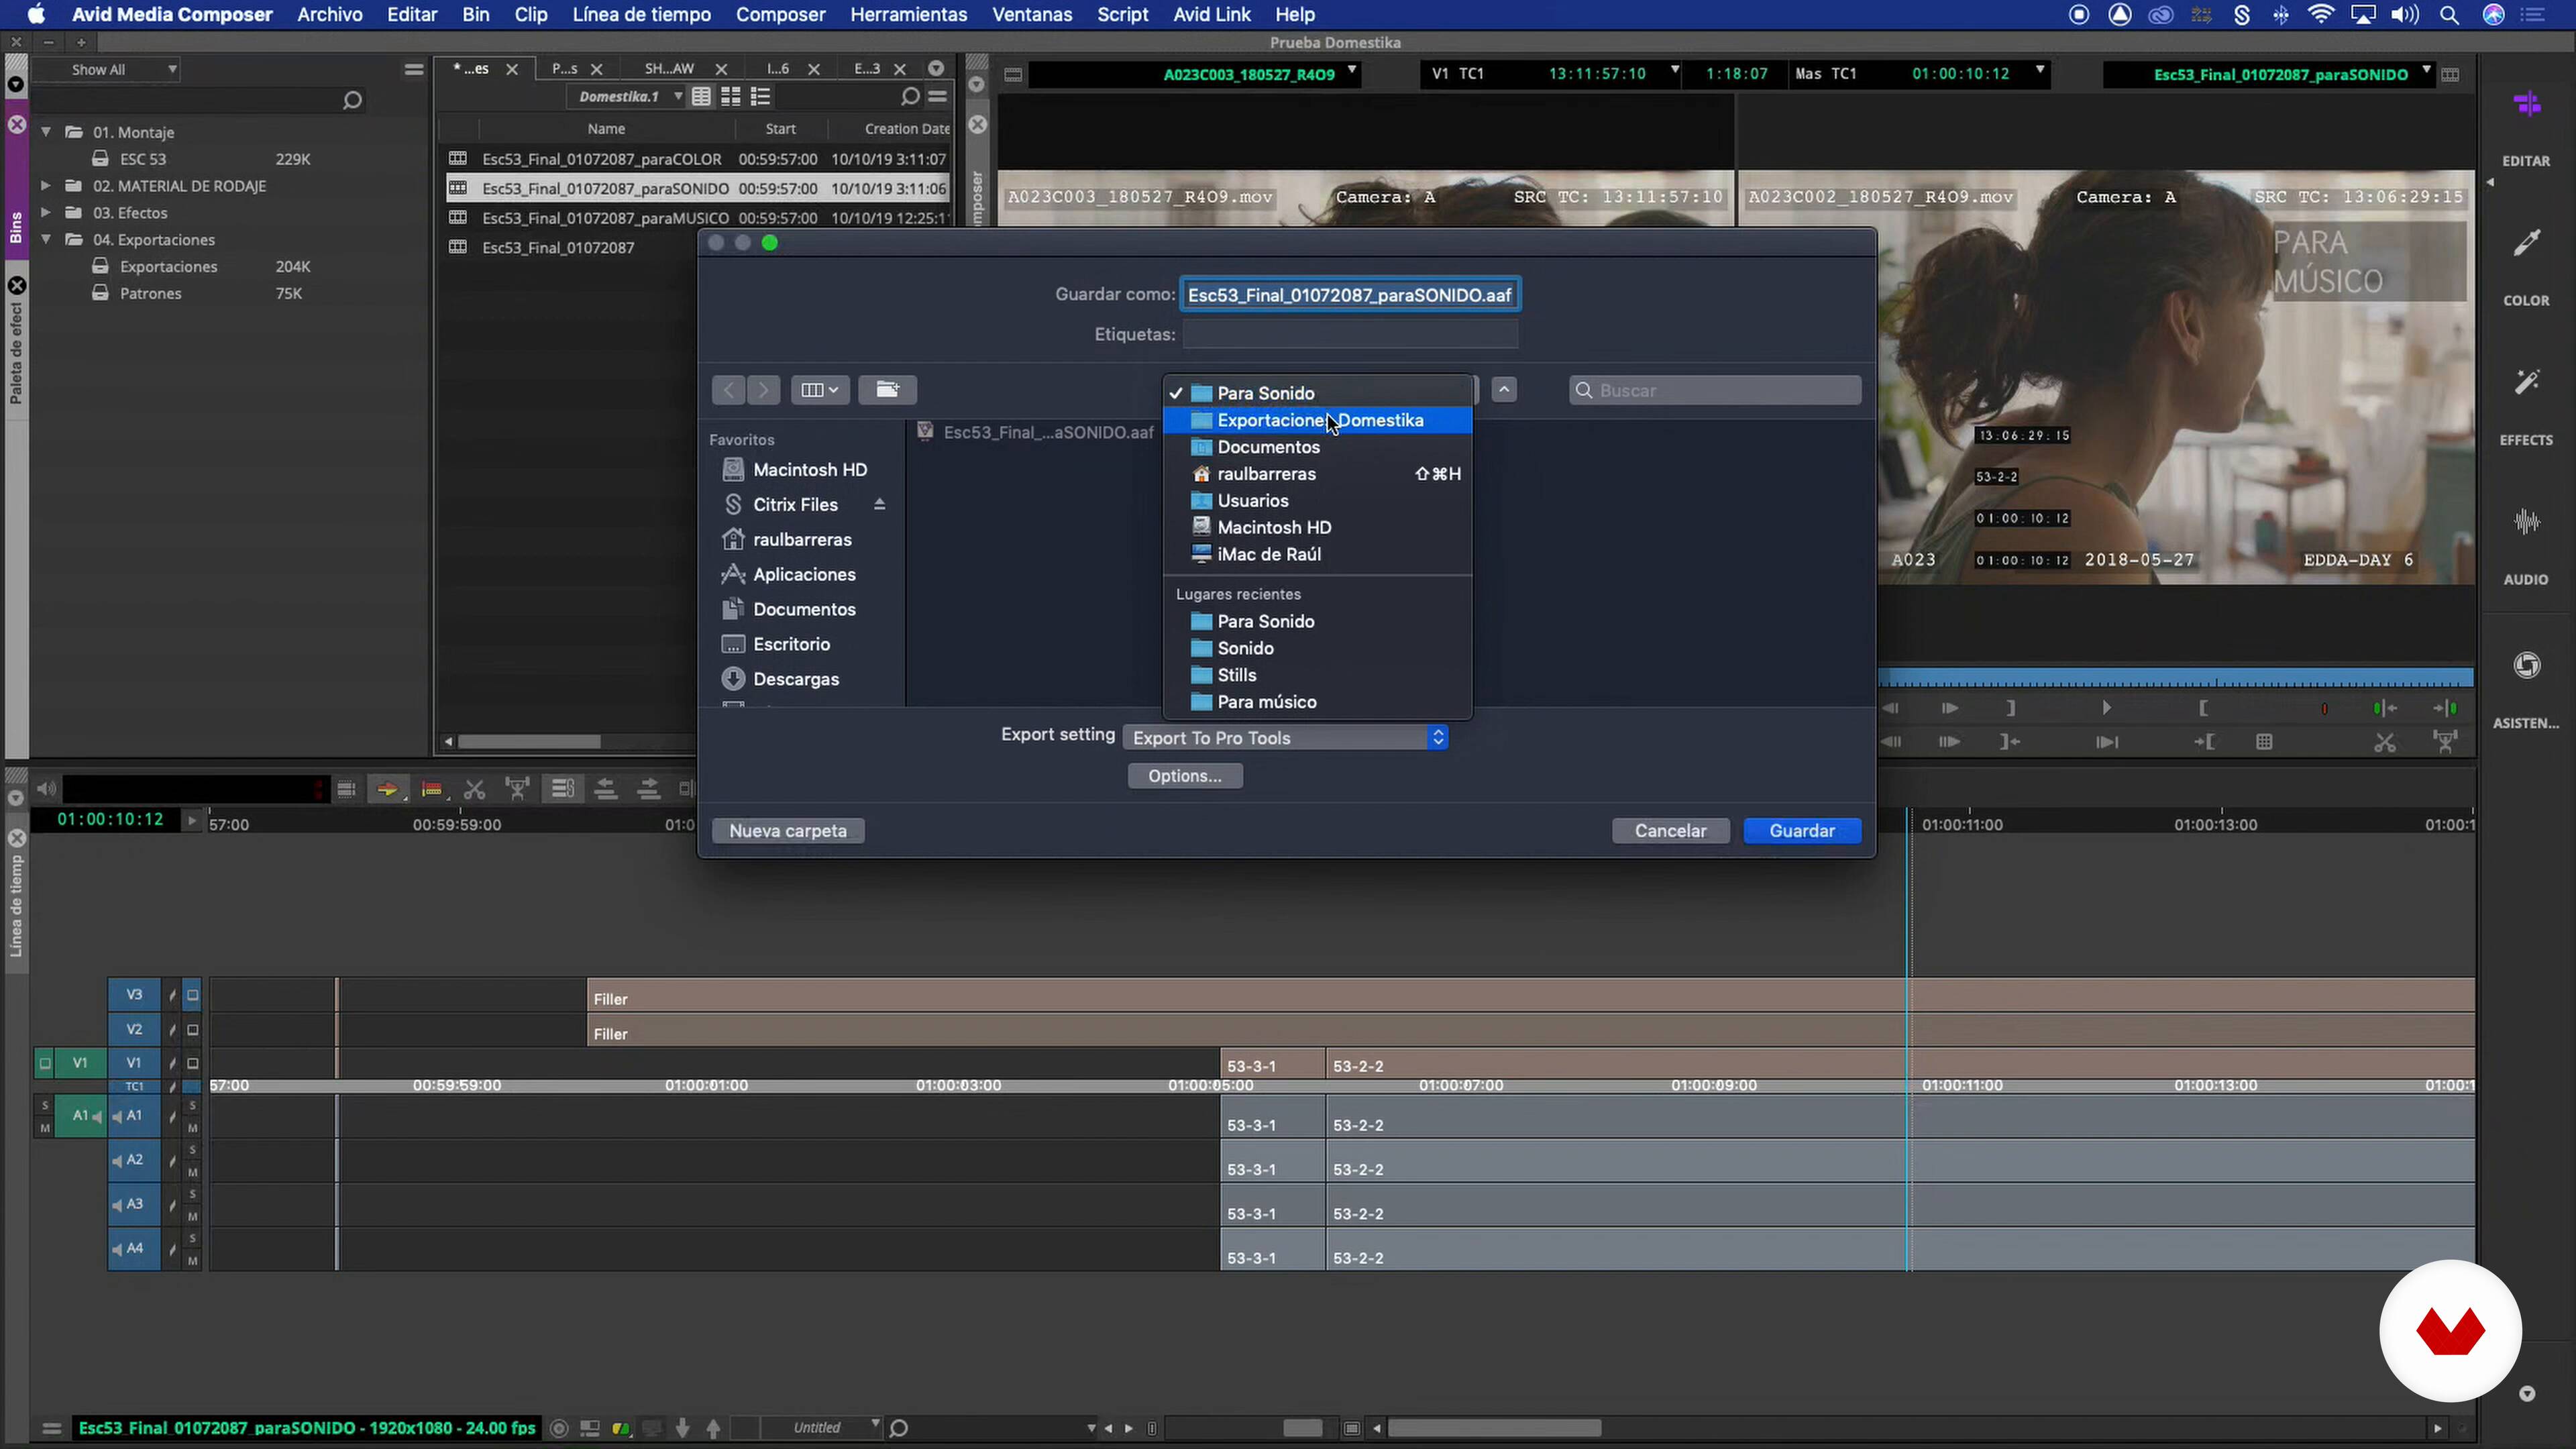Go back with the dialog's left arrow
This screenshot has width=2576, height=1449.
[729, 390]
